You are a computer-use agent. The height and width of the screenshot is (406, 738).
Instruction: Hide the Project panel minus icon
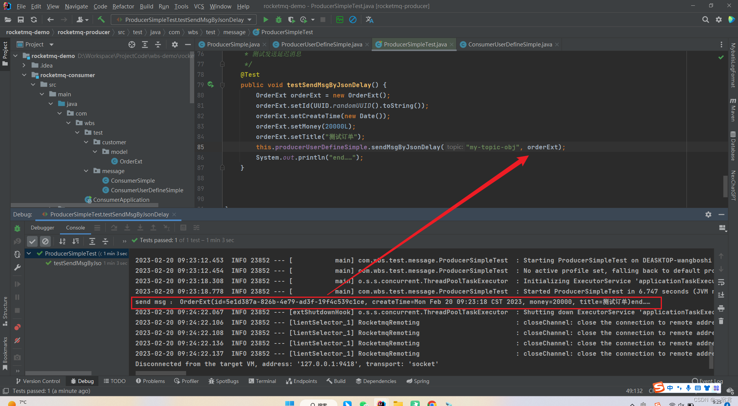[x=188, y=45]
